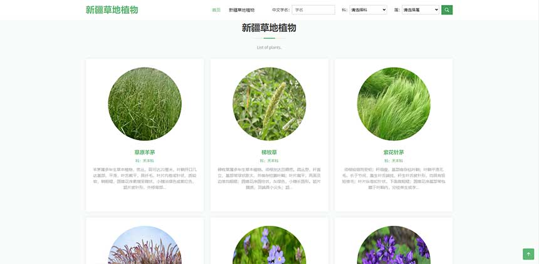This screenshot has height=264, width=539.
Task: Click the 新疆草地植物 page heading
Action: 269,28
